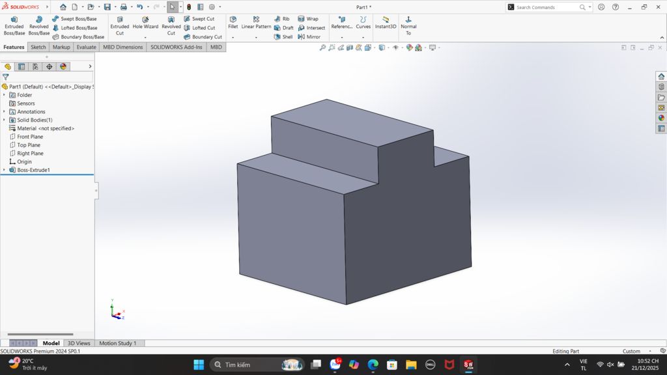
Task: Select the Rib feature
Action: 281,19
